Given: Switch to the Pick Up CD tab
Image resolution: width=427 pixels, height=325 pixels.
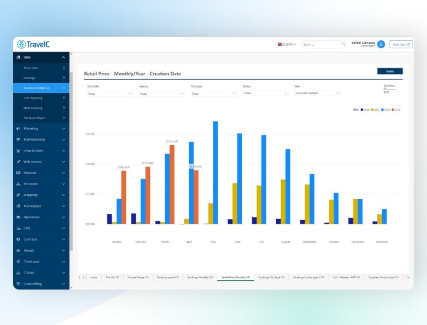Looking at the screenshot, I should (x=112, y=277).
